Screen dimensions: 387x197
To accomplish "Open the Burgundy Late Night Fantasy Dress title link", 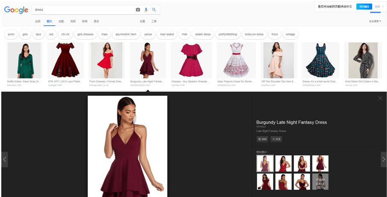I will [x=292, y=122].
